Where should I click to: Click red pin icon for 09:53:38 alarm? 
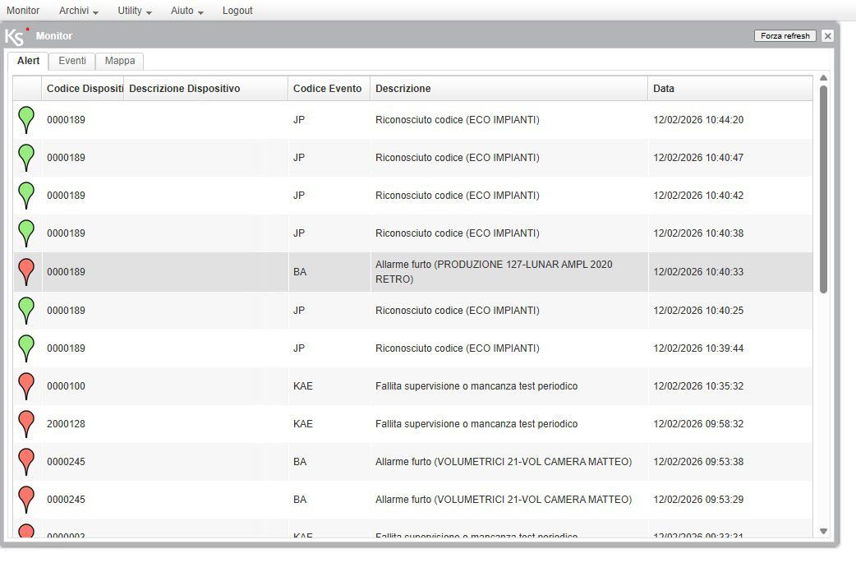(26, 460)
